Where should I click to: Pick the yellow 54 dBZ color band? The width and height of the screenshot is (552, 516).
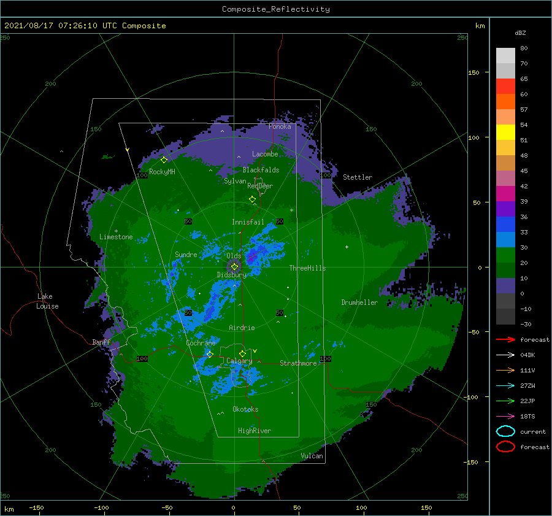point(505,132)
